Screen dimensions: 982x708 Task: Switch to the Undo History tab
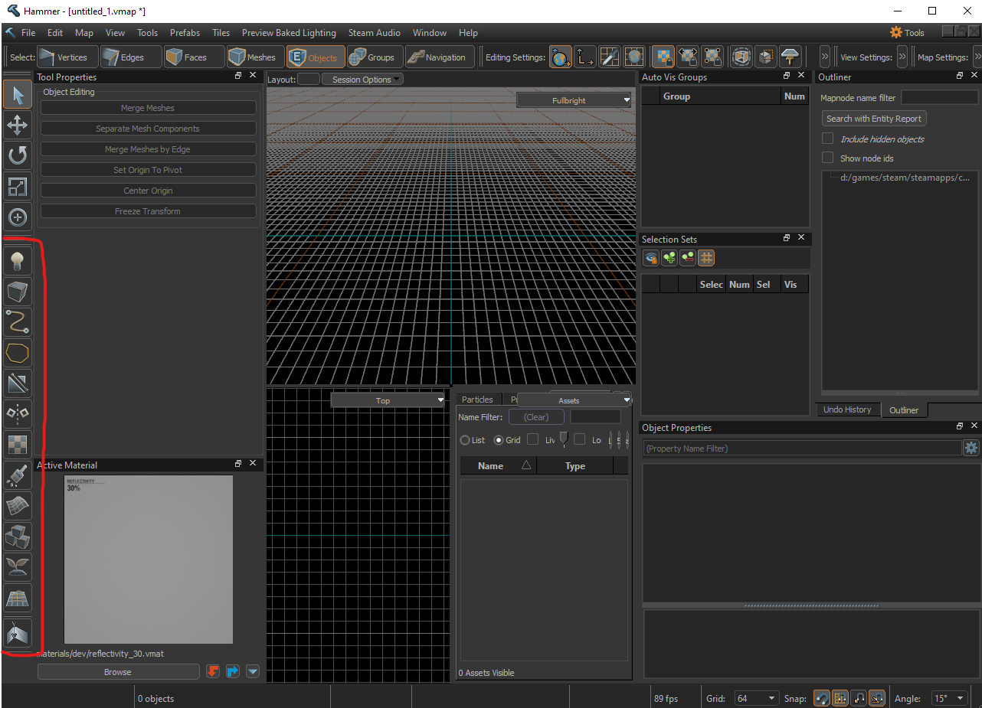click(846, 409)
